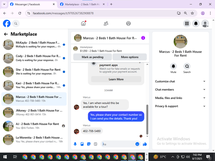The width and height of the screenshot is (215, 161).
Task: Open the Windows notification center
Action: pos(208,157)
